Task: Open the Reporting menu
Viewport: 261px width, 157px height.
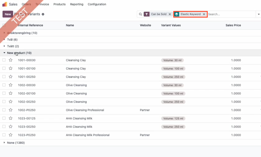Action: tap(77, 4)
